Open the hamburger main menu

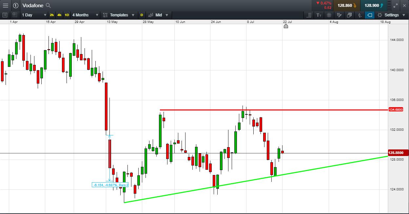click(6, 5)
